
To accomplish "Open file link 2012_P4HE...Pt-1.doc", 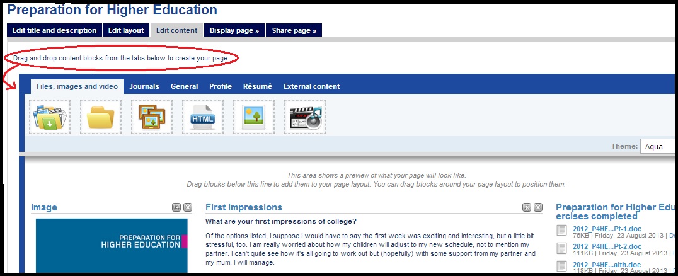I will (607, 229).
